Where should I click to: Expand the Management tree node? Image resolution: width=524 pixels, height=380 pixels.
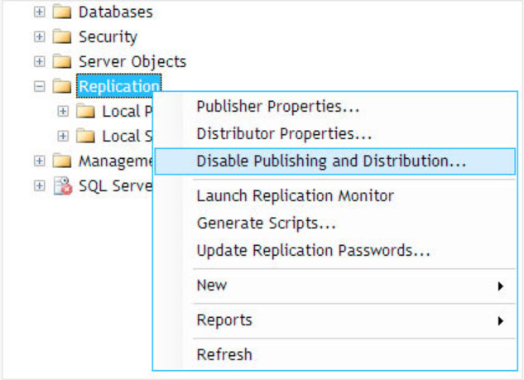pos(39,161)
